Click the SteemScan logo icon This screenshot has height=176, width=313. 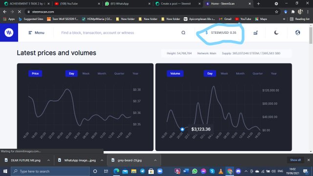9,33
